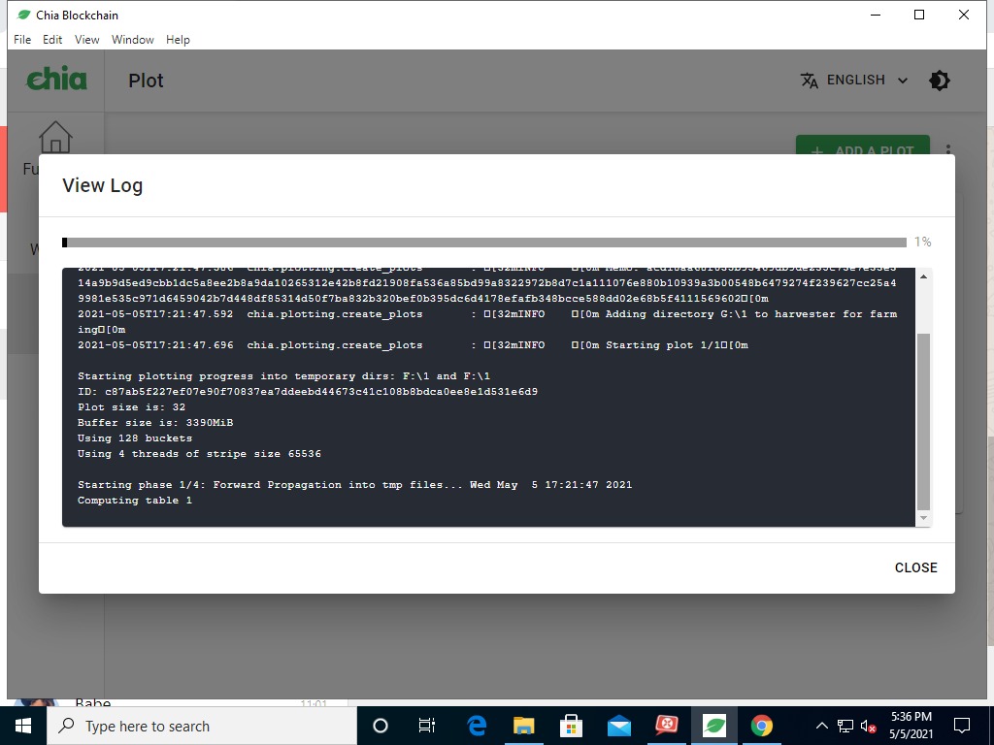
Task: Open Mail app from taskbar
Action: (618, 726)
